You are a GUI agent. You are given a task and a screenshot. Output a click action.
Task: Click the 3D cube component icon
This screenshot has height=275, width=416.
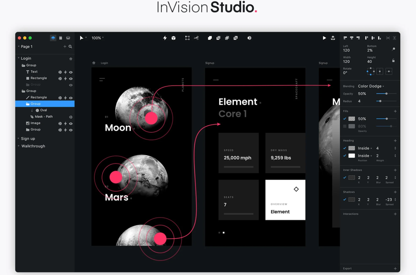pos(173,38)
